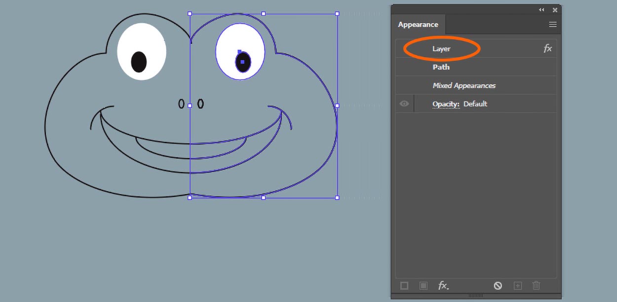Open the Appearance panel options menu
The width and height of the screenshot is (617, 302).
point(553,25)
